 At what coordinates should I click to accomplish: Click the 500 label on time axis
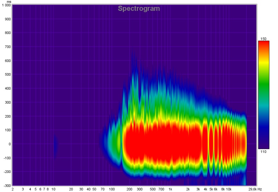point(8,75)
